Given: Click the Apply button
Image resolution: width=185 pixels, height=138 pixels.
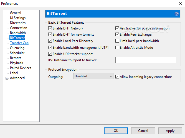Looking at the screenshot, I should (170, 131).
